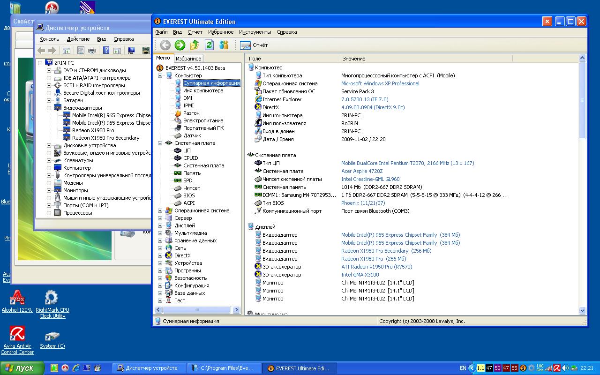The width and height of the screenshot is (600, 375).
Task: Select Radeon X1950 Pro Secondary in Device Manager
Action: coord(105,138)
